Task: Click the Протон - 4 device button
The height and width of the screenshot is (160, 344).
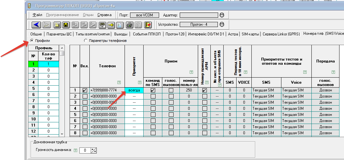Action: point(199,24)
